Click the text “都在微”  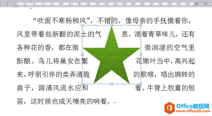point(69,47)
